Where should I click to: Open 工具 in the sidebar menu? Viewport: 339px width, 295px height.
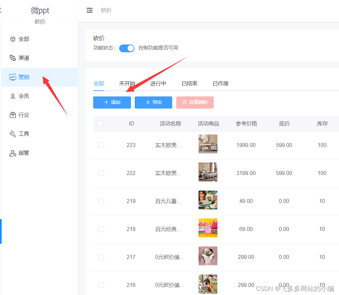40,134
